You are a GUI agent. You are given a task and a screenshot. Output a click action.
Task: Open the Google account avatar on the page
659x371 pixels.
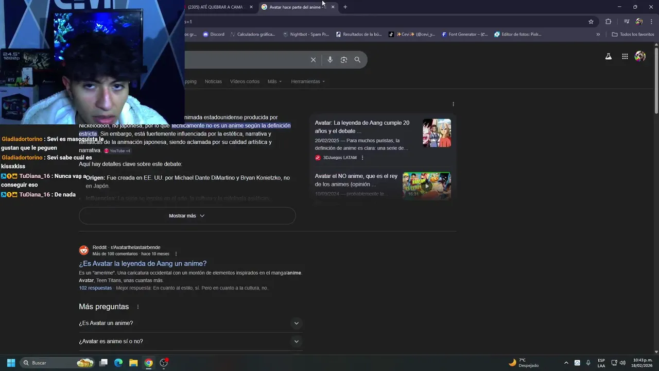tap(640, 57)
